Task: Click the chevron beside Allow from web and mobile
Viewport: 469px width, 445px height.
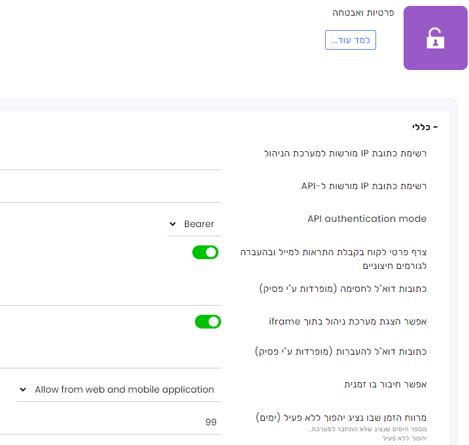Action: click(23, 389)
